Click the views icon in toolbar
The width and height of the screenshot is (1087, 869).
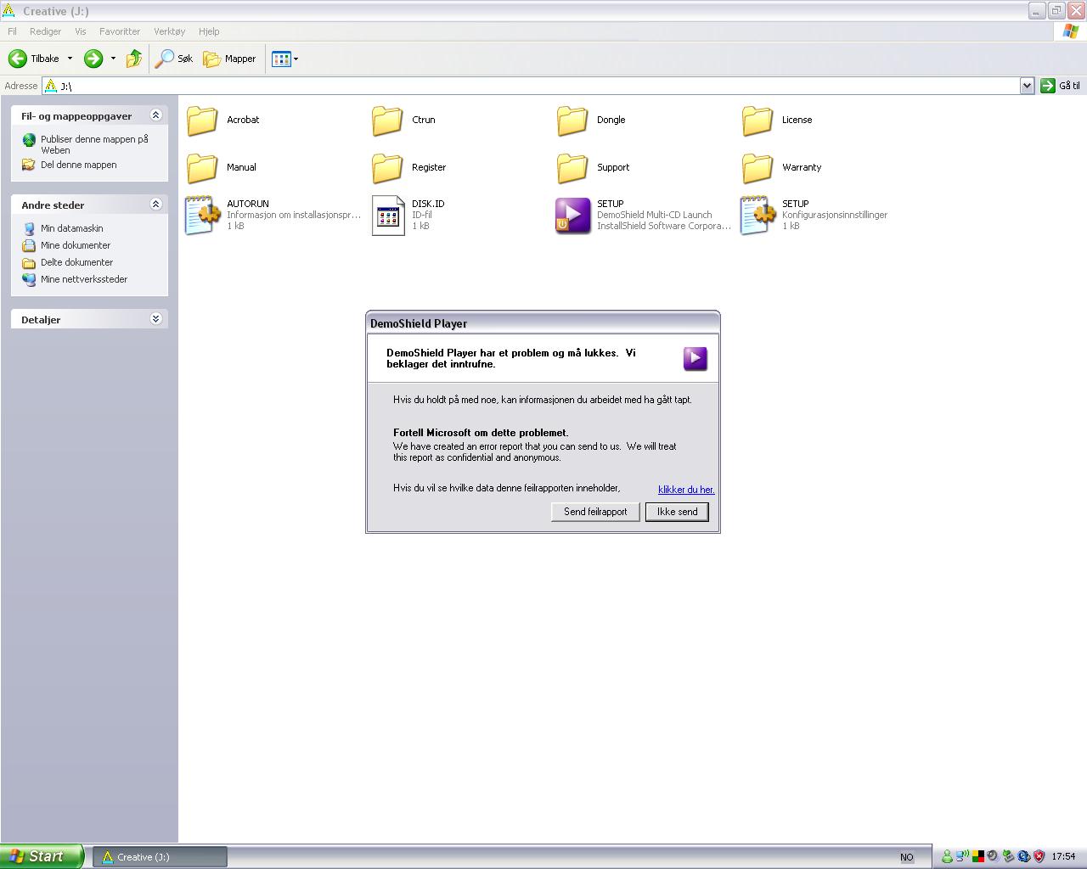(x=281, y=59)
